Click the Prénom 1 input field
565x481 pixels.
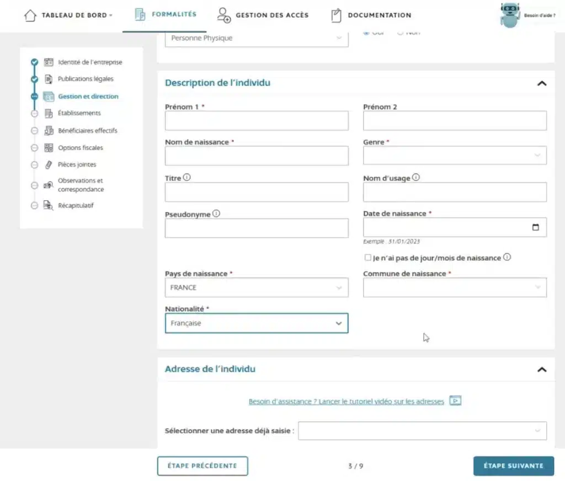click(x=257, y=120)
